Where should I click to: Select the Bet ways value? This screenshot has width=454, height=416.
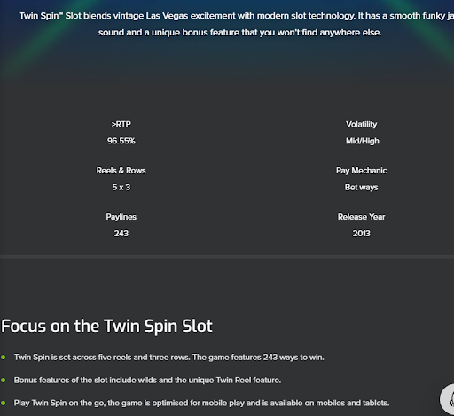(x=362, y=188)
